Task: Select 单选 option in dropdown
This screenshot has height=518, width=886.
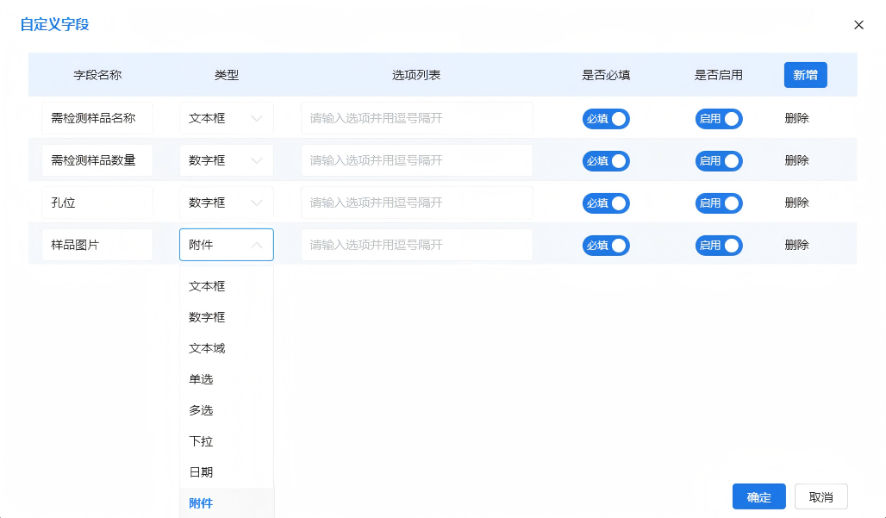Action: click(x=202, y=379)
